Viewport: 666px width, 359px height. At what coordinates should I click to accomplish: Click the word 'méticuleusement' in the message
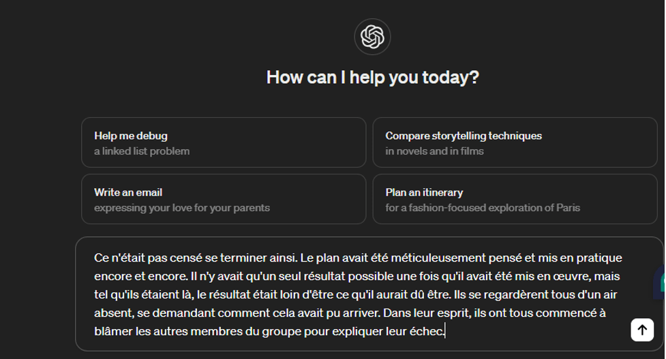438,257
